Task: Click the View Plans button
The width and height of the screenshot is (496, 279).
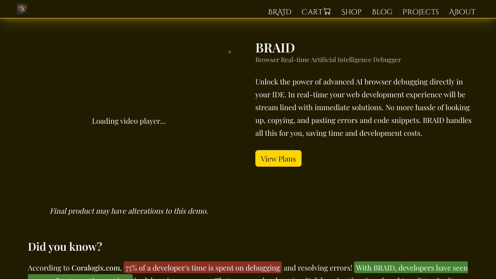Action: point(278,159)
